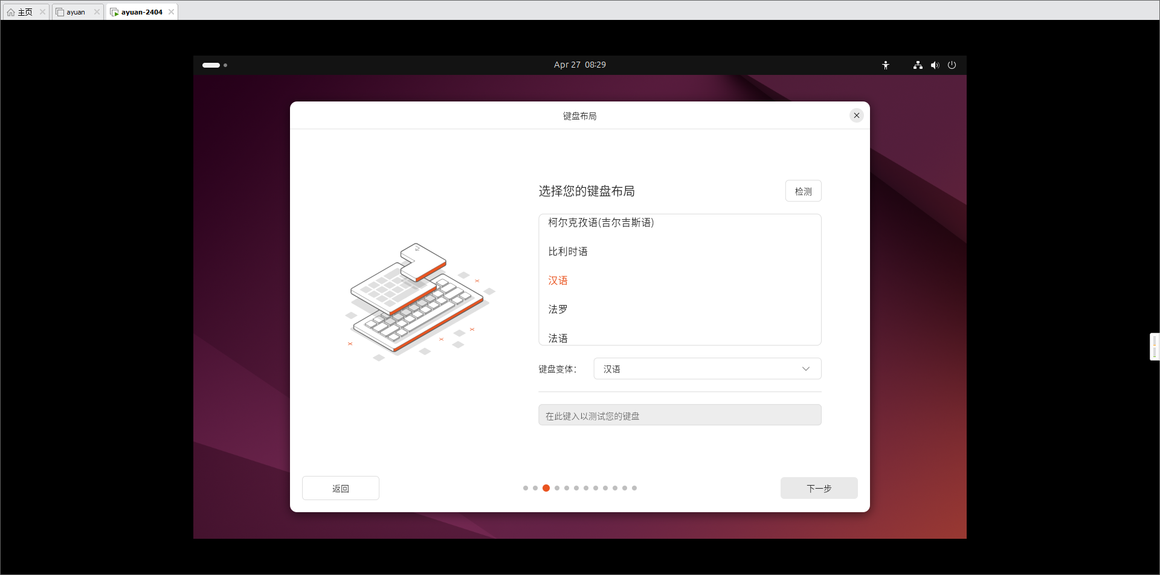
Task: Close the ayuan-2404 tab
Action: tap(171, 12)
